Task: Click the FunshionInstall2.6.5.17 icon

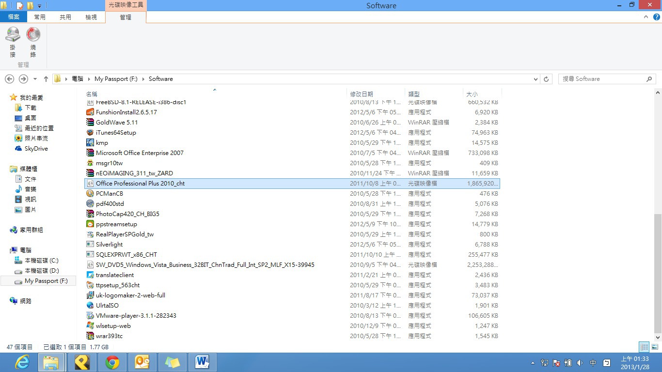Action: click(x=90, y=112)
